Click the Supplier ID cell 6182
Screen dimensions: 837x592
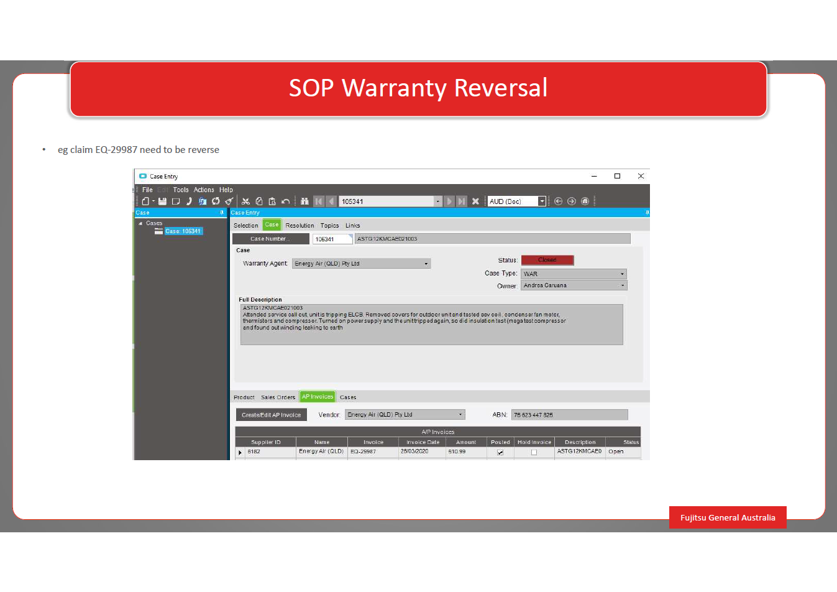[270, 452]
